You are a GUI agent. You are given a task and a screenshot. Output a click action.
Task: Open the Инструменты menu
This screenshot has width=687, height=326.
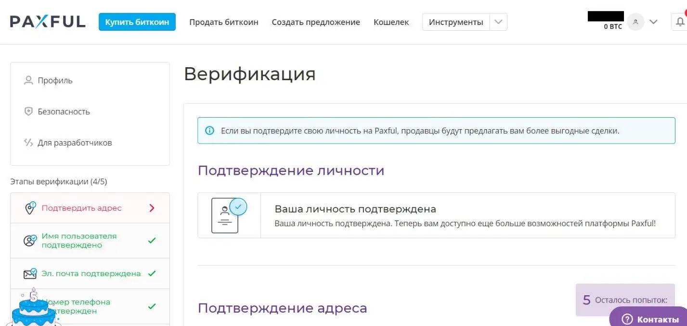coord(456,22)
